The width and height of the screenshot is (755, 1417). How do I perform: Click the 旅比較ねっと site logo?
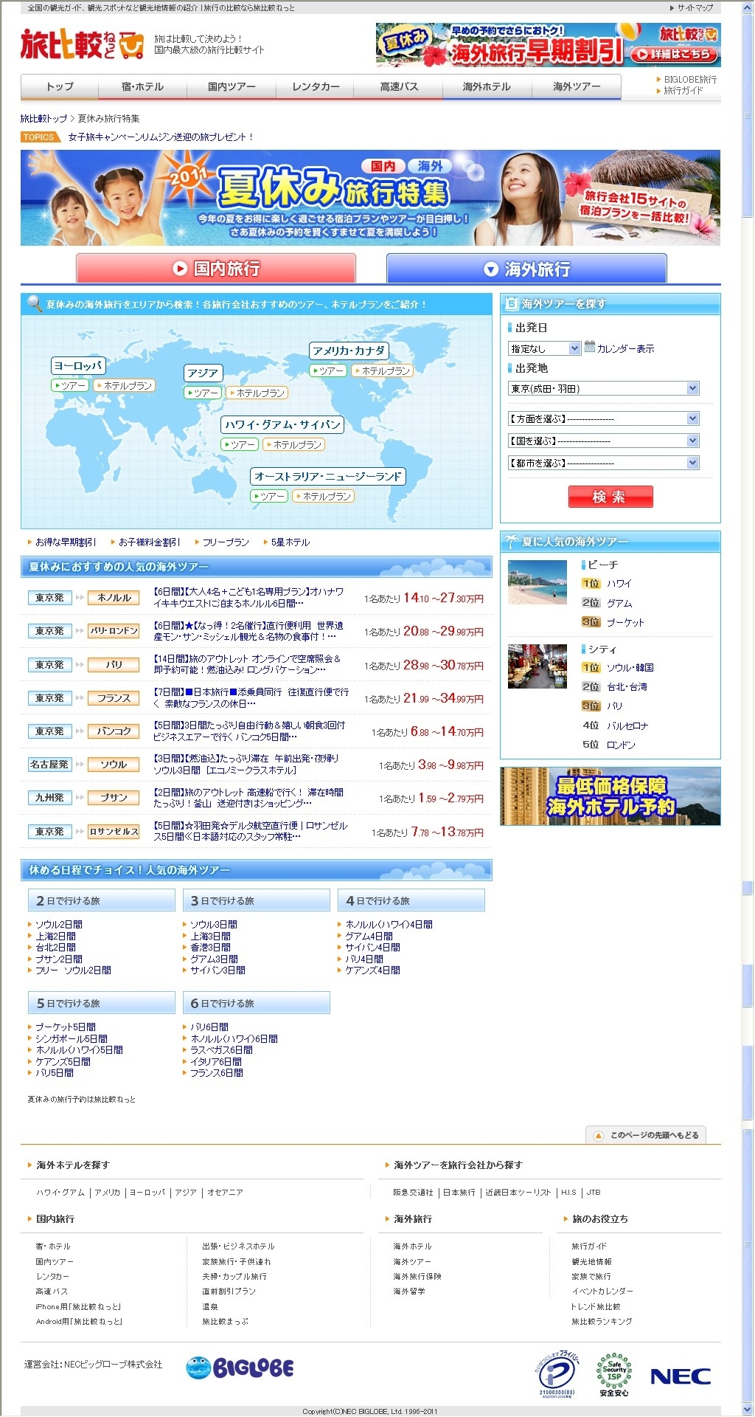click(x=82, y=44)
